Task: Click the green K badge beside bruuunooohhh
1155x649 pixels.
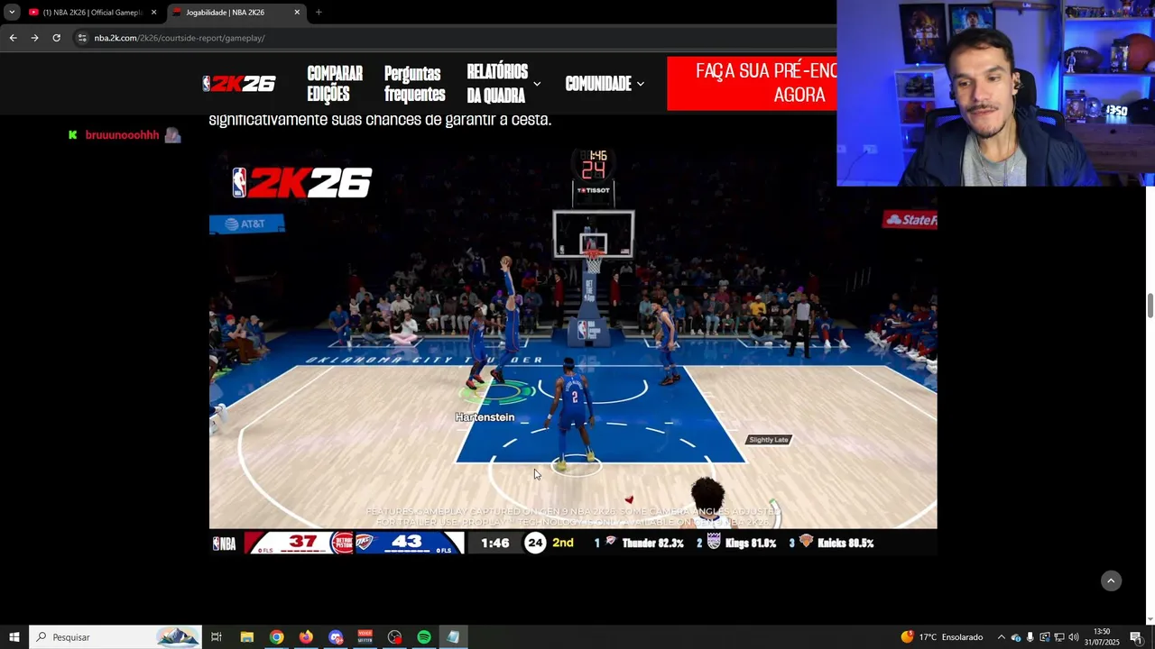Action: pyautogui.click(x=73, y=135)
